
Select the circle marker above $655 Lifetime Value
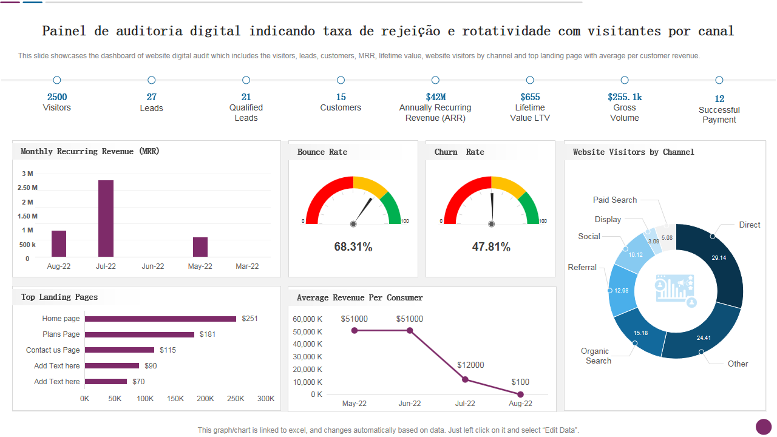[530, 80]
